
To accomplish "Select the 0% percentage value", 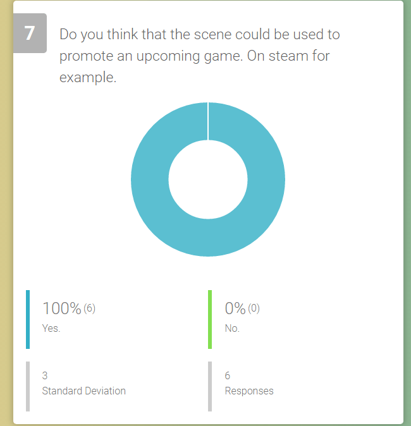I will pyautogui.click(x=235, y=308).
